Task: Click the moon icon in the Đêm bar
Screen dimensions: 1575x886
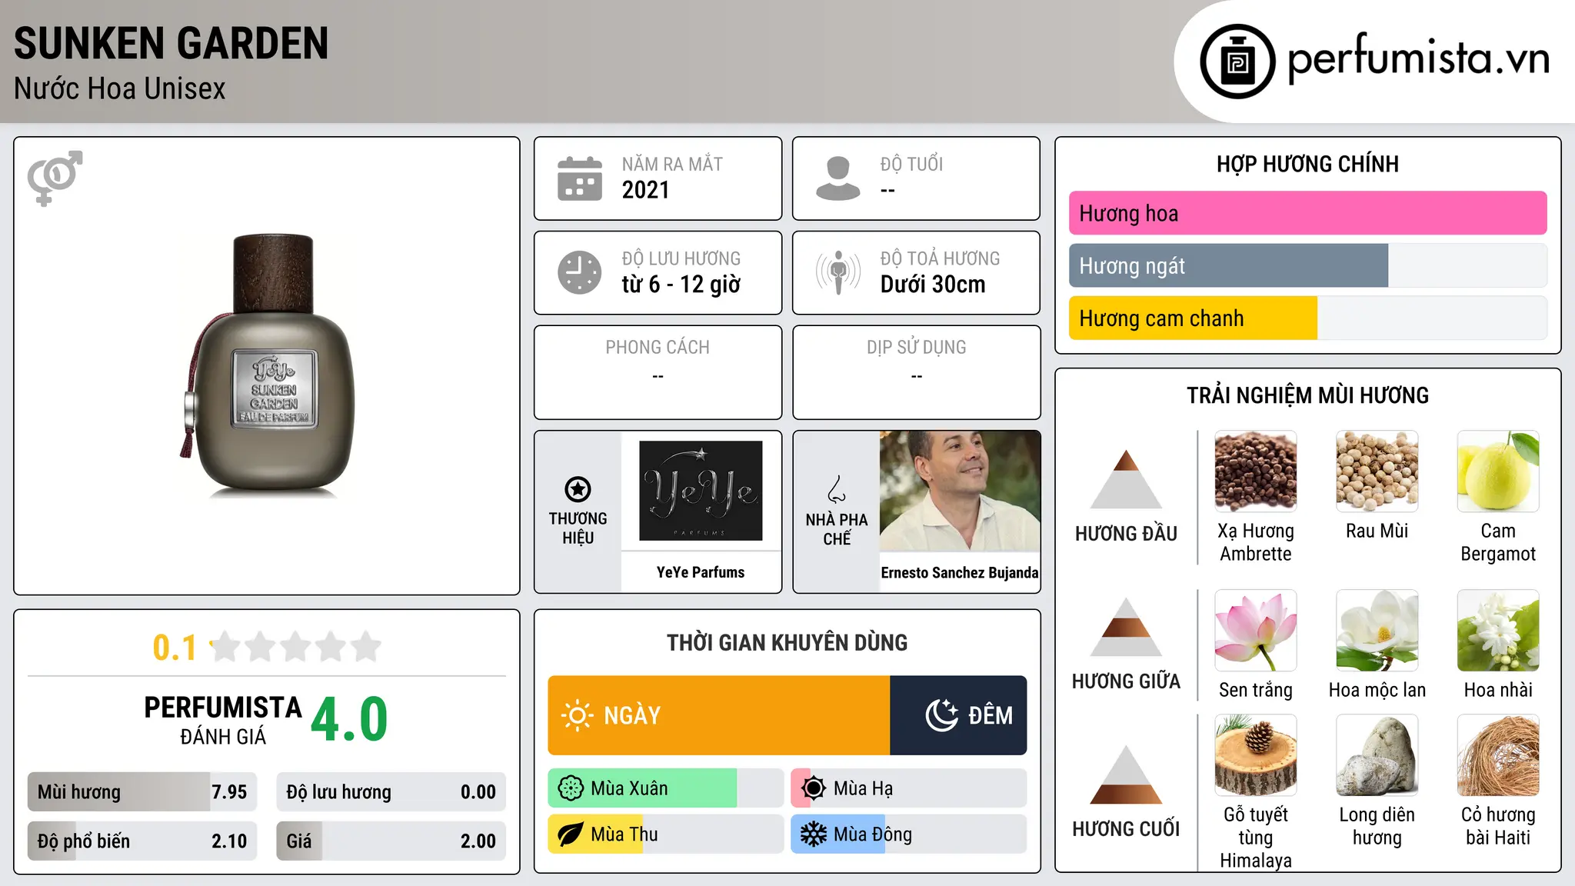Action: (942, 715)
